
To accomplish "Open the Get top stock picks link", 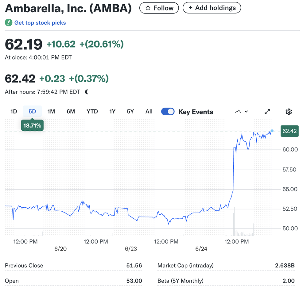I will click(x=40, y=23).
